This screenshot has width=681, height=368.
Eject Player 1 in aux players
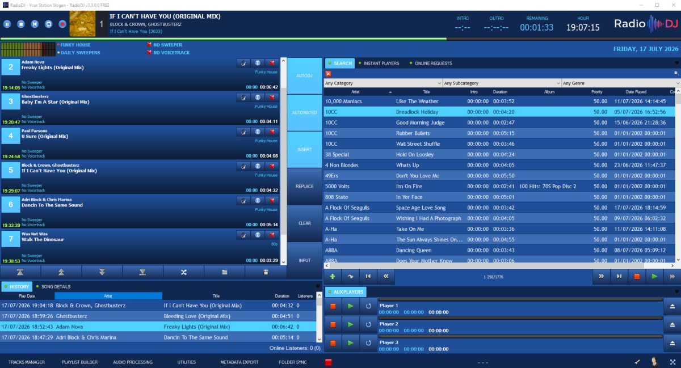point(672,306)
